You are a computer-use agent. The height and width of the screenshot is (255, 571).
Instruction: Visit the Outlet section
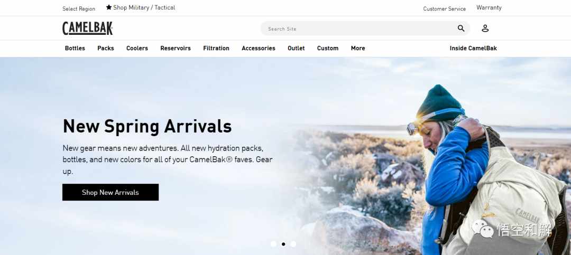[296, 48]
